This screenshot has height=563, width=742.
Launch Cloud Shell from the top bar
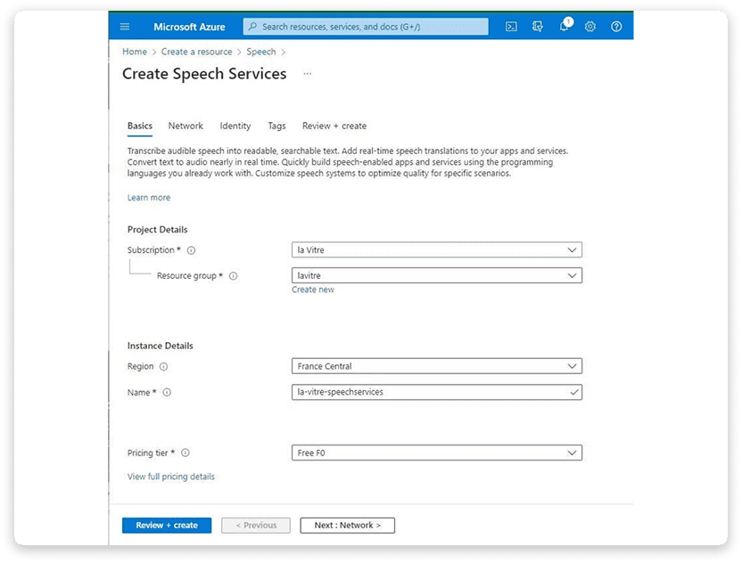(511, 27)
